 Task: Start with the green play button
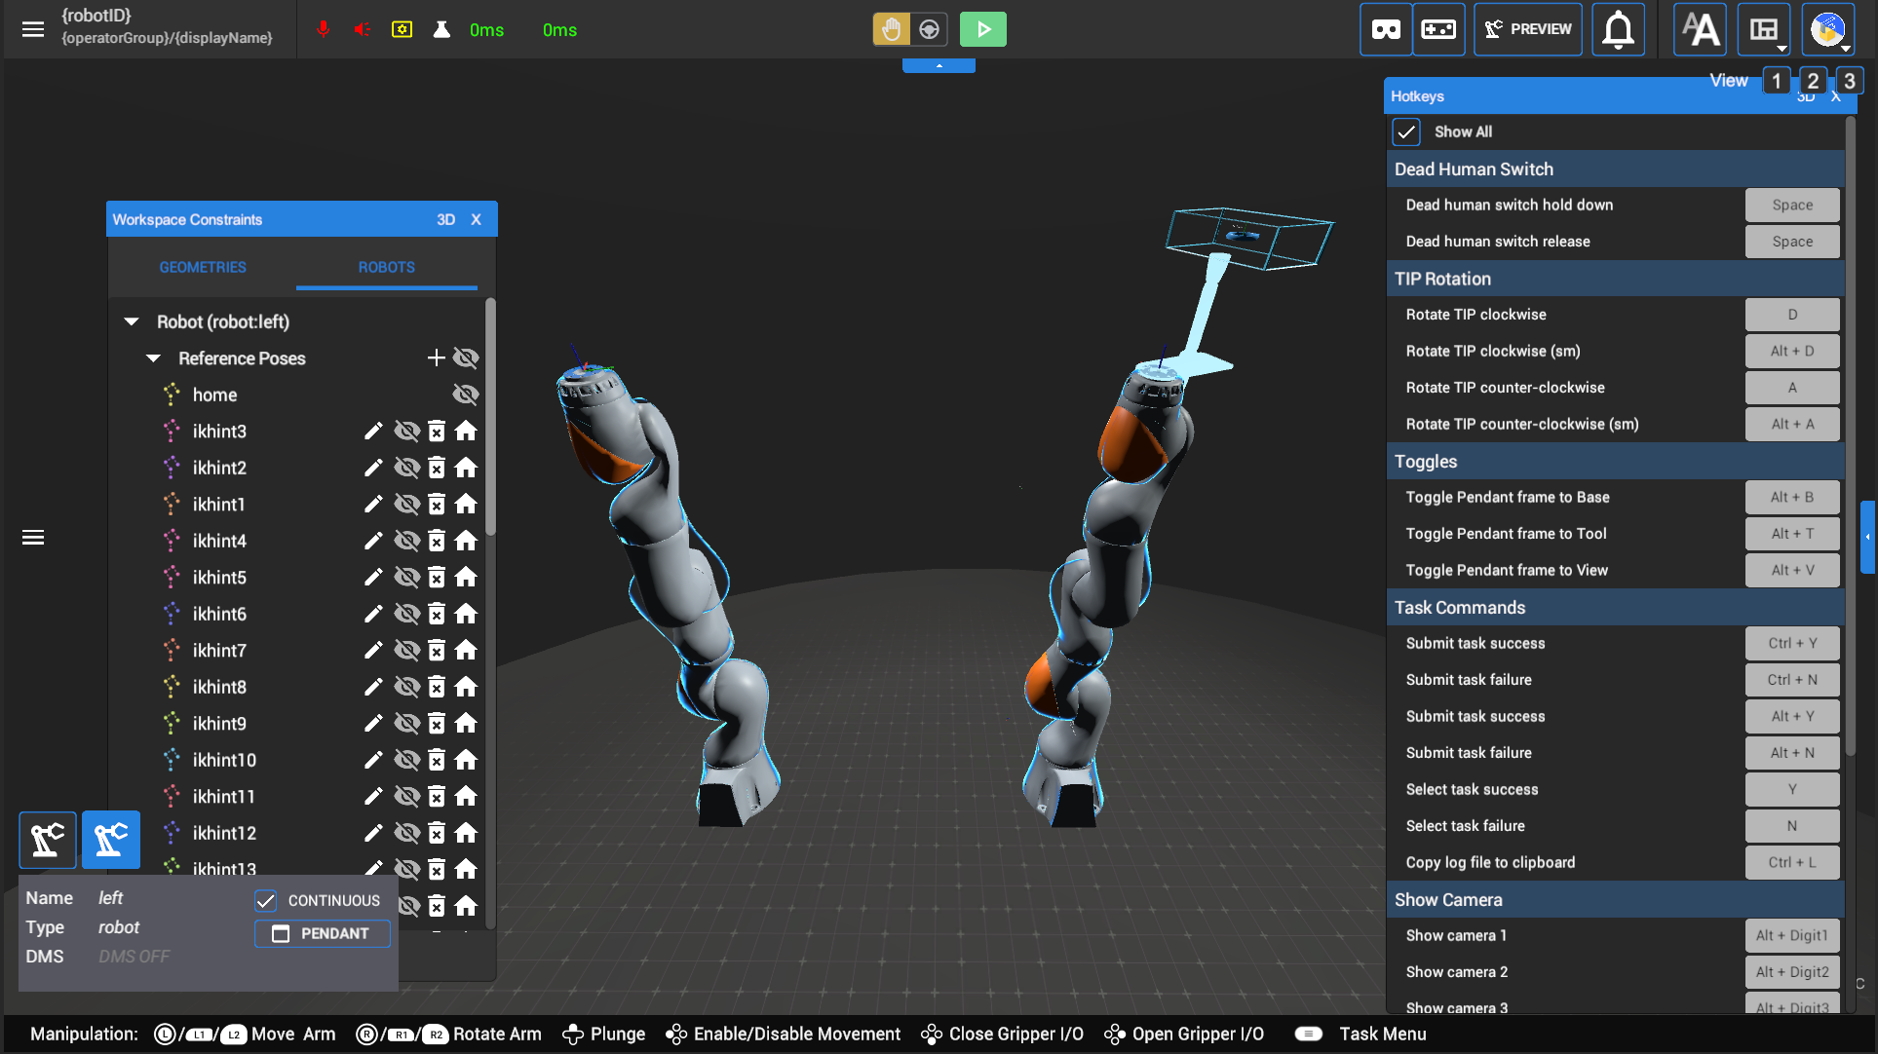tap(983, 29)
